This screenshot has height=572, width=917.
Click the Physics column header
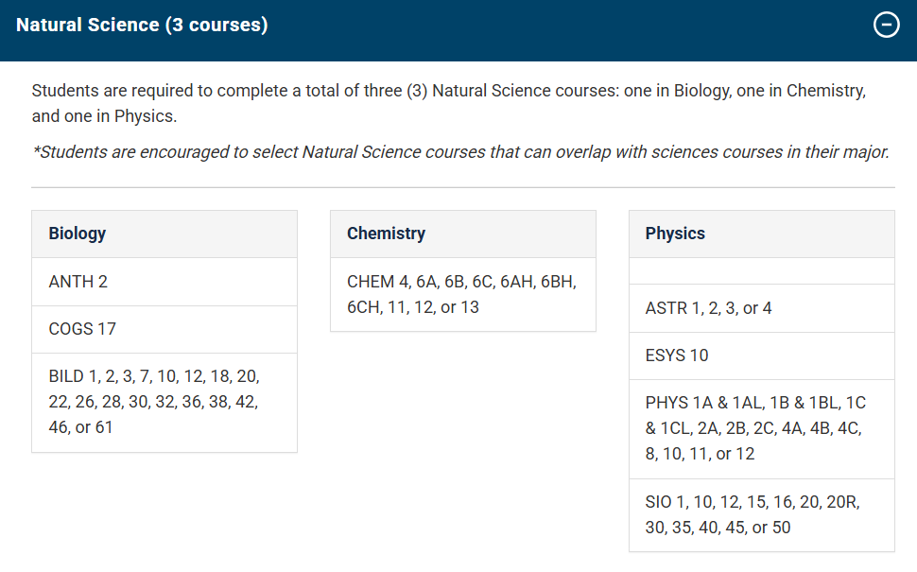pos(675,234)
